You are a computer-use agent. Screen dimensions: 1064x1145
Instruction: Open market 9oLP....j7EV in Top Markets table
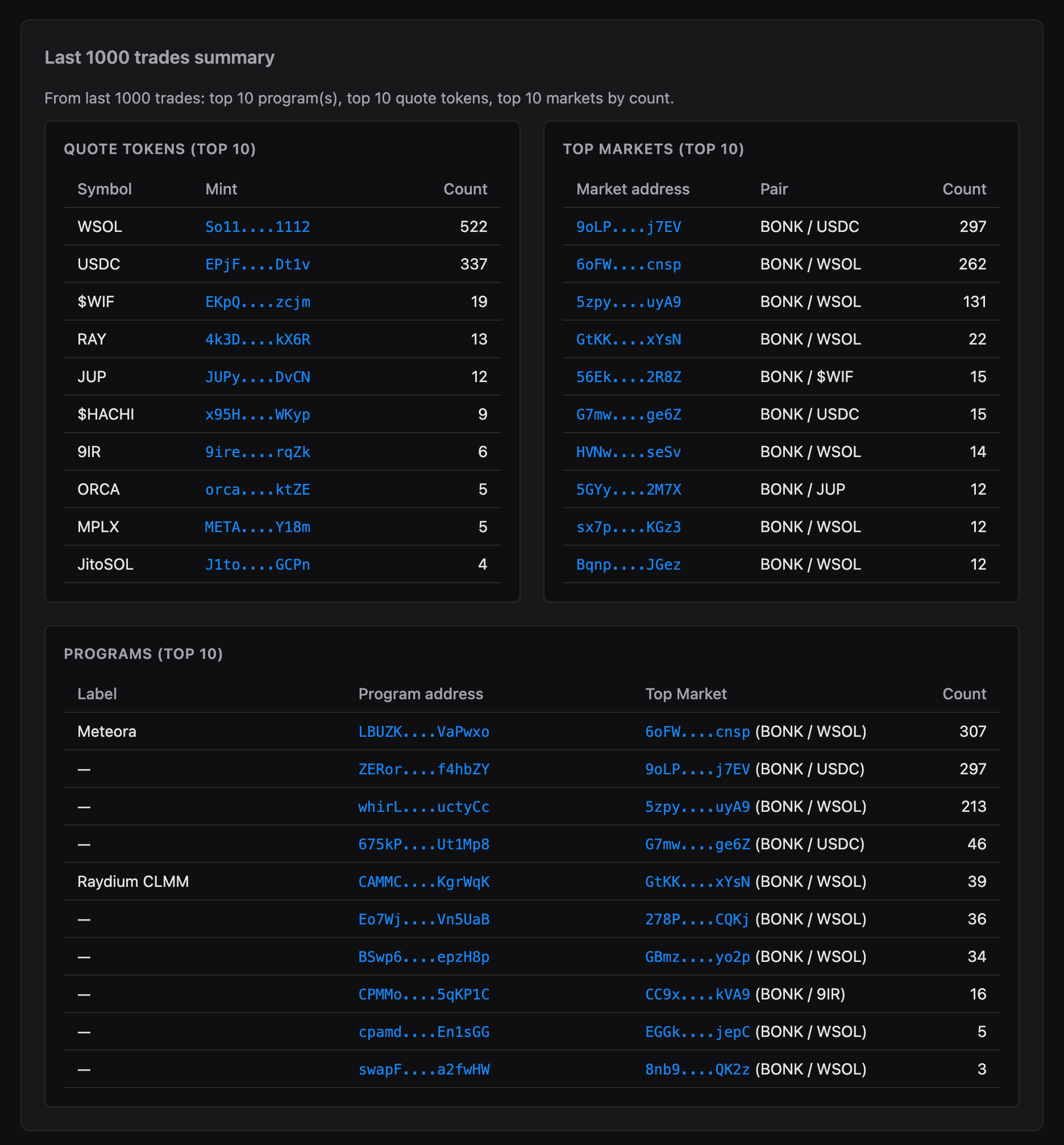point(629,227)
